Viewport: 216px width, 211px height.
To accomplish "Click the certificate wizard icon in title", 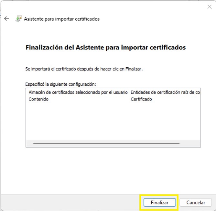I will 19,19.
